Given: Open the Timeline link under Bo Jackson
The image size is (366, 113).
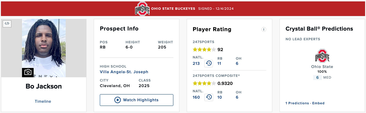Looking at the screenshot, I should pos(43,101).
